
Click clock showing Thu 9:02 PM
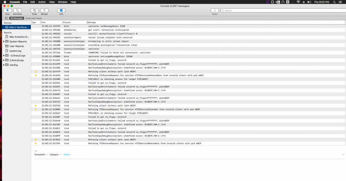pos(321,2)
